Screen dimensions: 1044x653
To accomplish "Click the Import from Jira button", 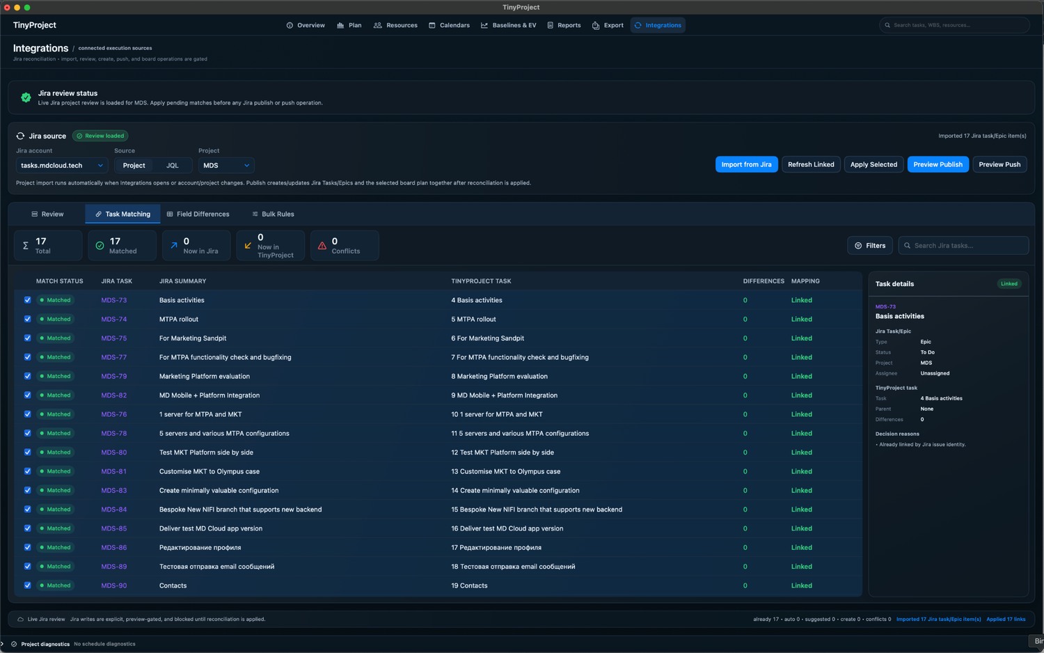I will 746,164.
